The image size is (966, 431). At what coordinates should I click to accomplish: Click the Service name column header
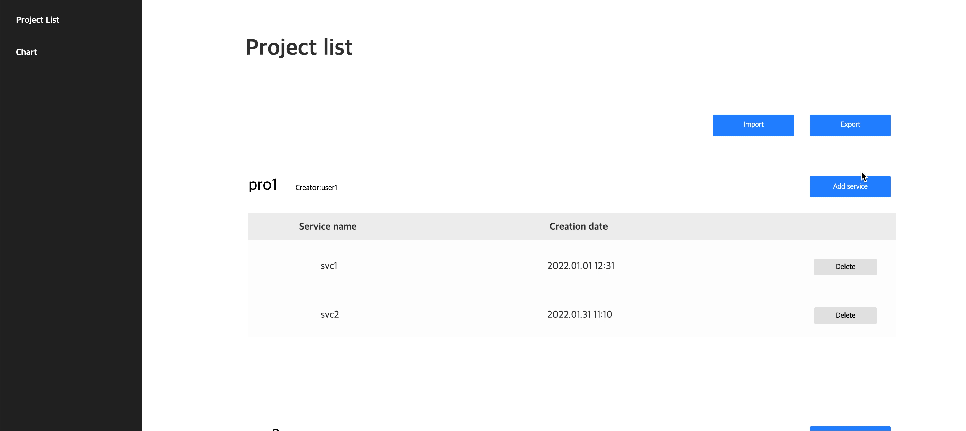(x=327, y=226)
